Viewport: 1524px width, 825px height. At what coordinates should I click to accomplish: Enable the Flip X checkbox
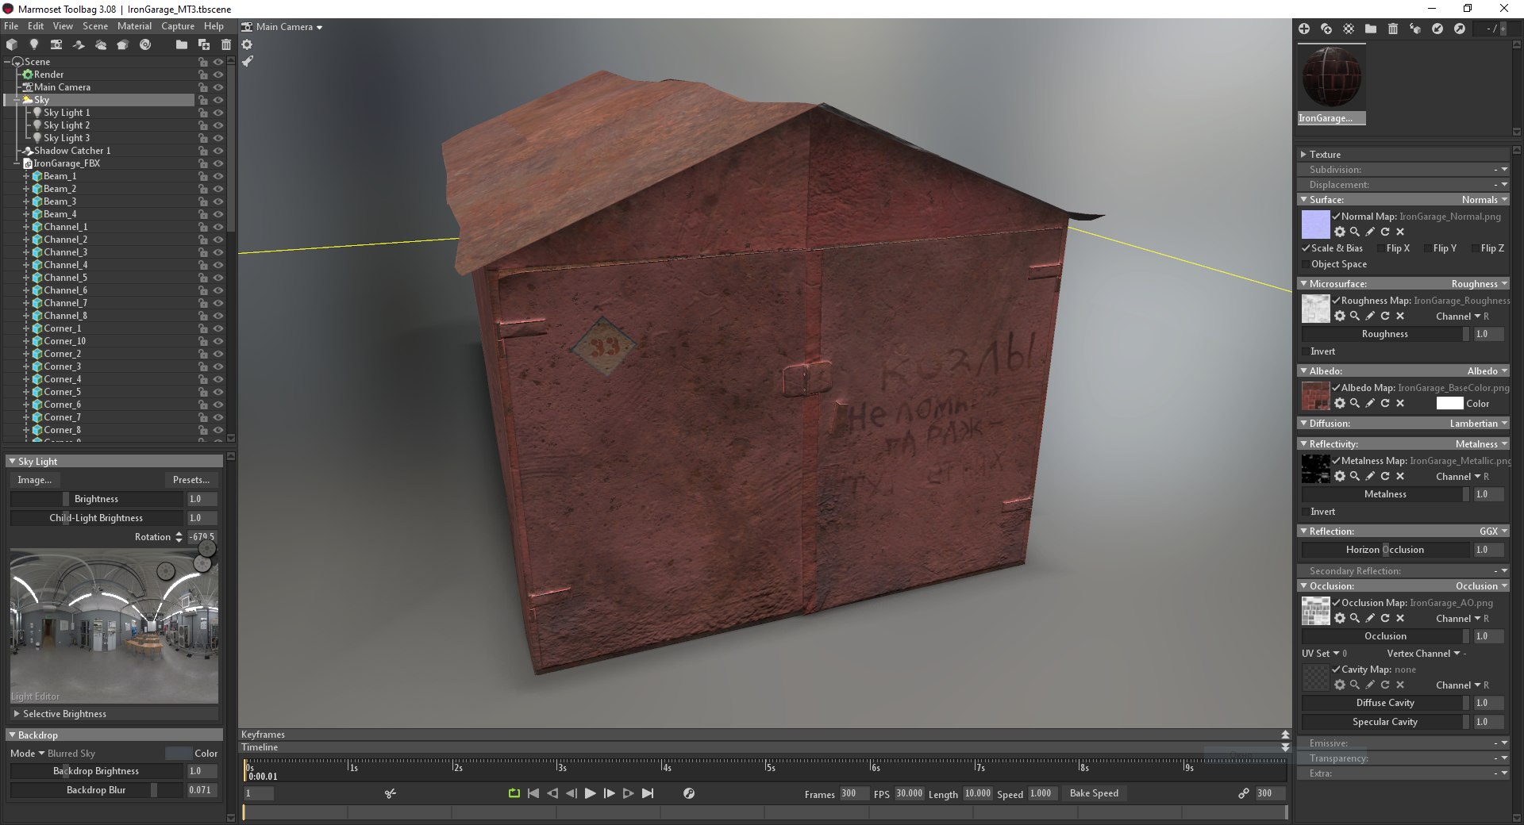click(x=1380, y=248)
